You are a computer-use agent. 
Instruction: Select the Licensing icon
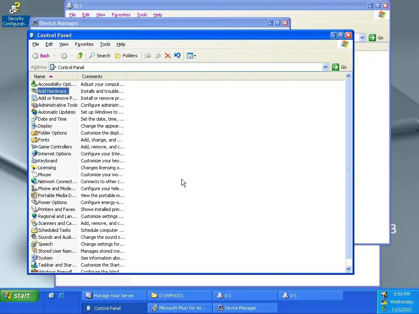coord(34,167)
